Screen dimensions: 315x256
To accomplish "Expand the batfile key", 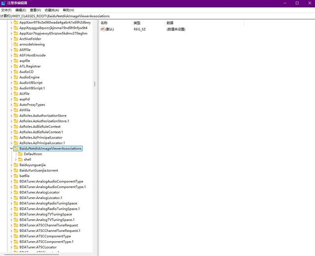I will pyautogui.click(x=11, y=176).
